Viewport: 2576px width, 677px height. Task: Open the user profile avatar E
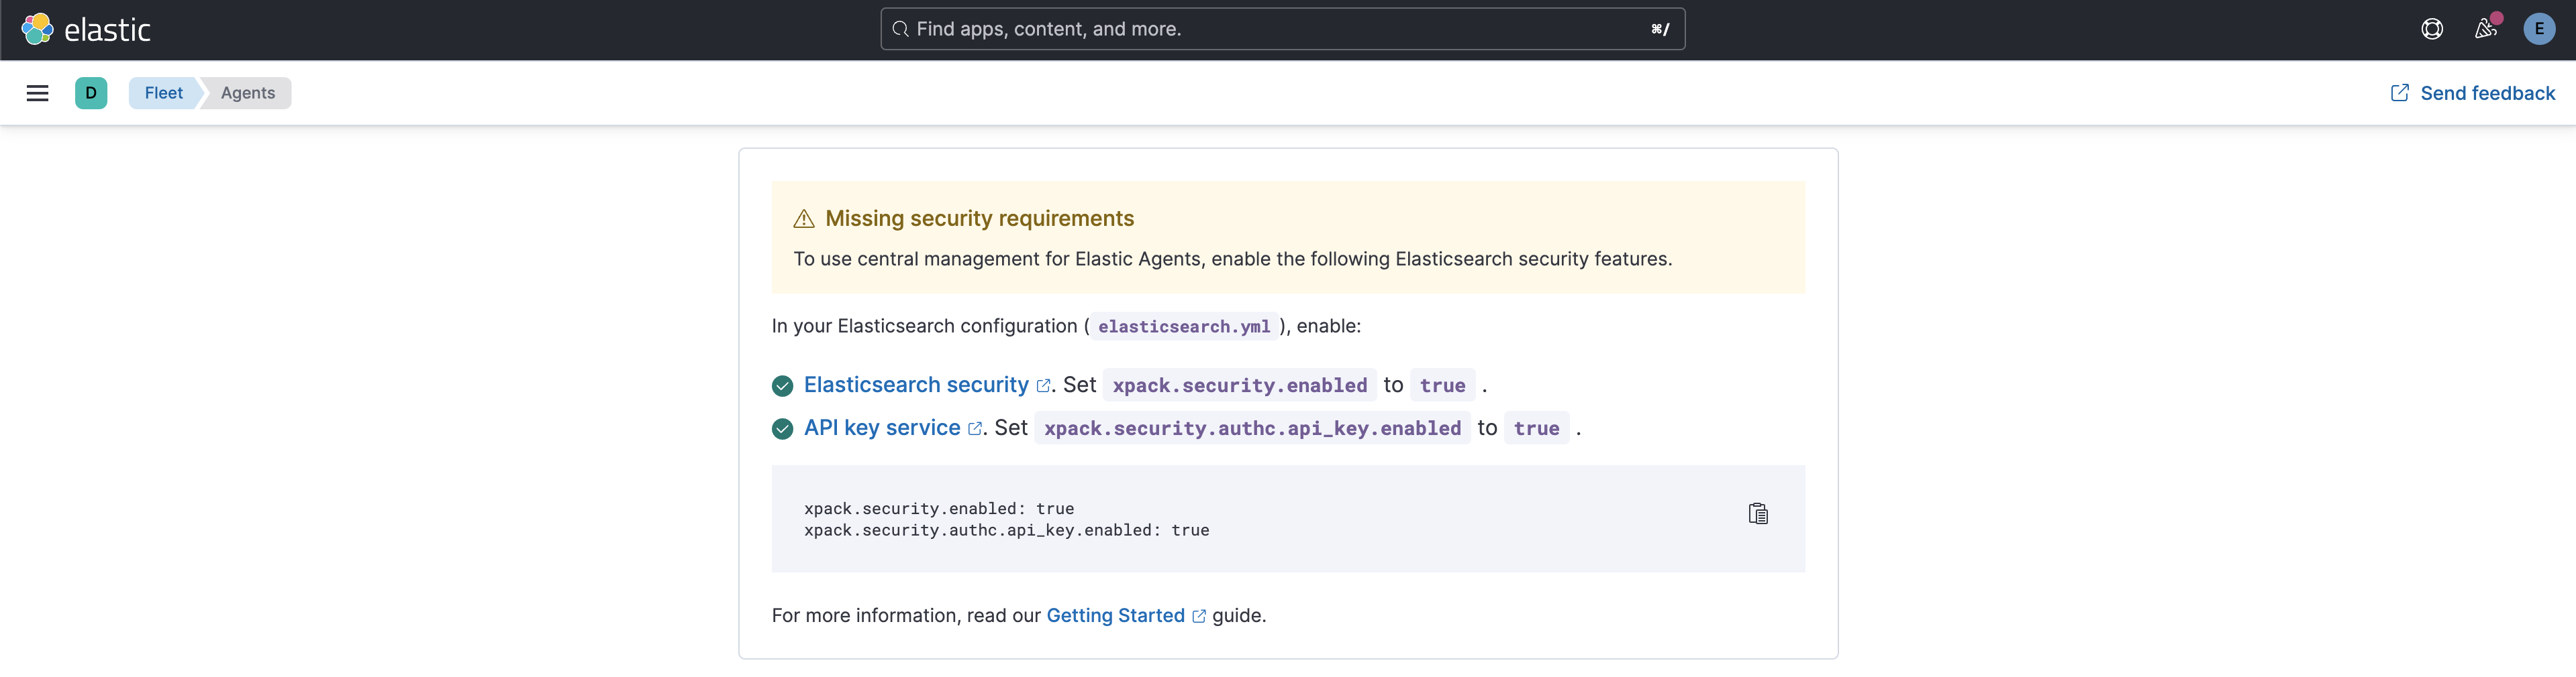pos(2539,29)
